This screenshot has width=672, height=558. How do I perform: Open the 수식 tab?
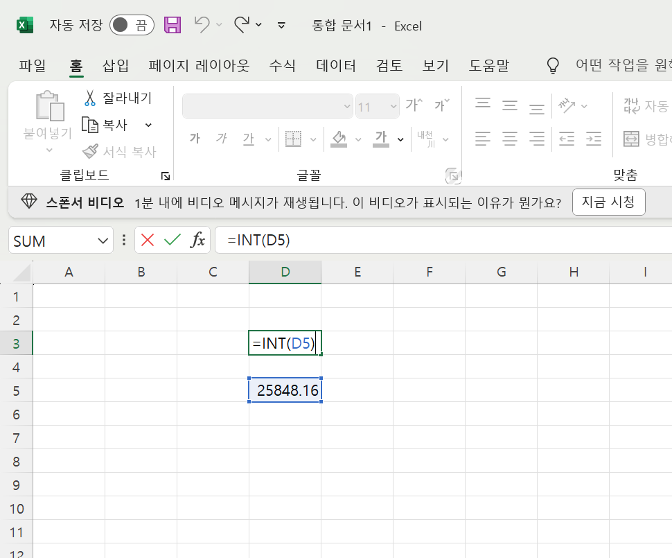pos(283,65)
